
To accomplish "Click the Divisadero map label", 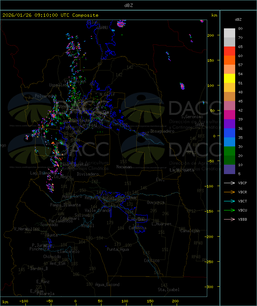I will 88,174.
